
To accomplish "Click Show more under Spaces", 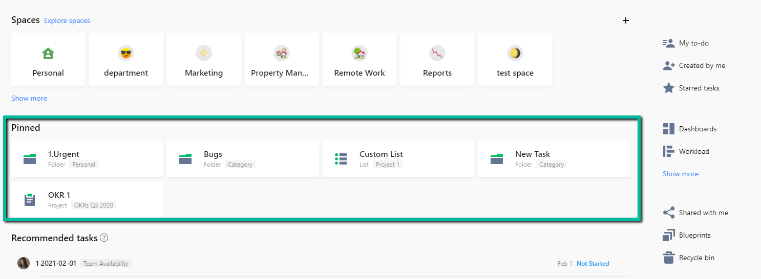I will (x=29, y=98).
